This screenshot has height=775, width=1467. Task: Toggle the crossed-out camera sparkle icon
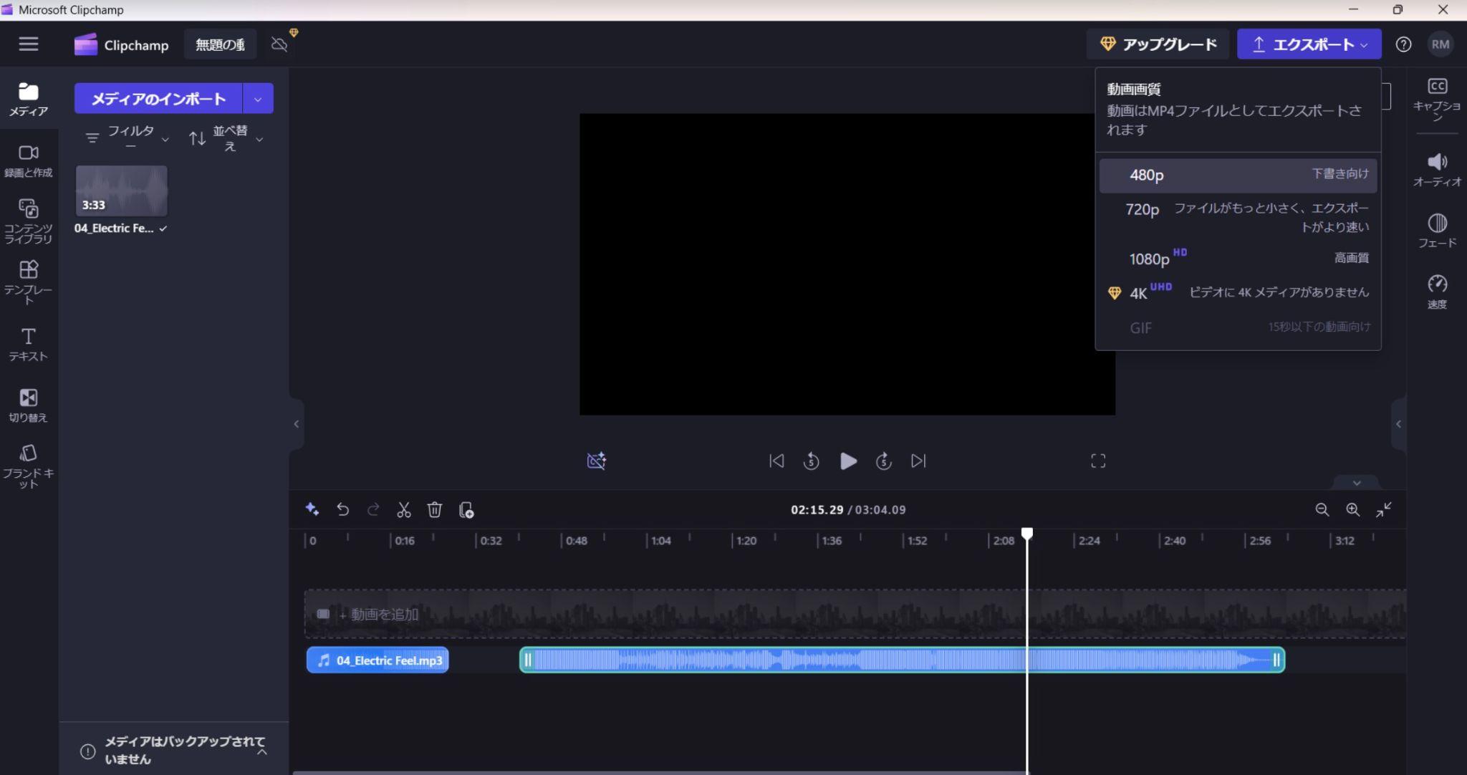coord(597,461)
